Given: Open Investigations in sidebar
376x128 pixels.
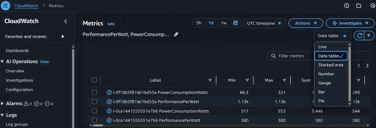Looking at the screenshot, I should click(x=19, y=80).
